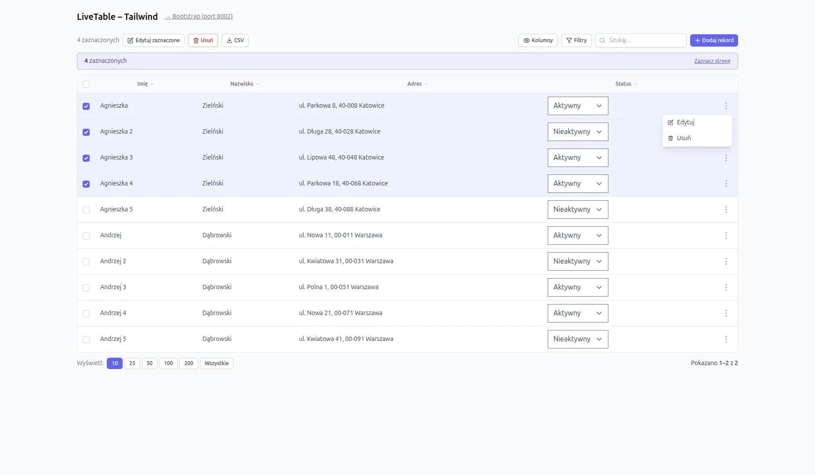This screenshot has width=815, height=475.
Task: Select 50 rows per page
Action: (149, 363)
